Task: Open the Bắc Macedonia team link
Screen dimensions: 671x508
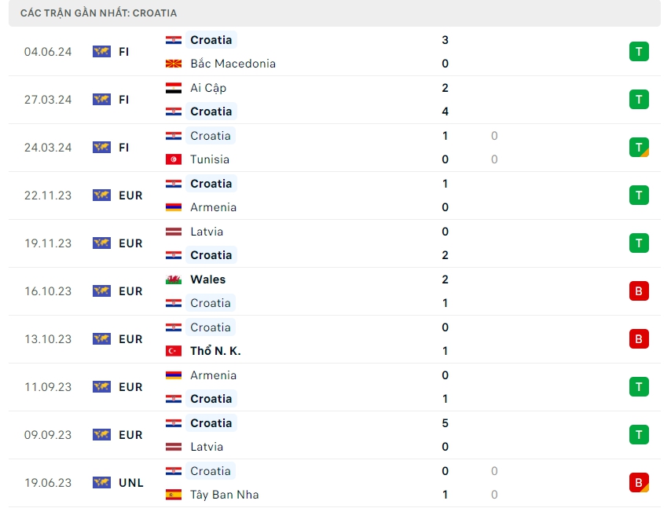Action: tap(233, 64)
